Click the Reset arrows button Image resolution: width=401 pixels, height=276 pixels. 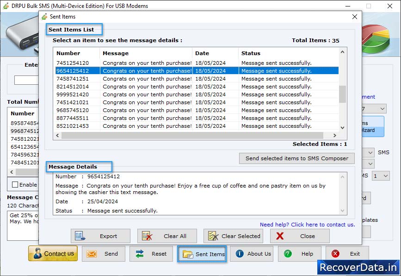tap(151, 254)
